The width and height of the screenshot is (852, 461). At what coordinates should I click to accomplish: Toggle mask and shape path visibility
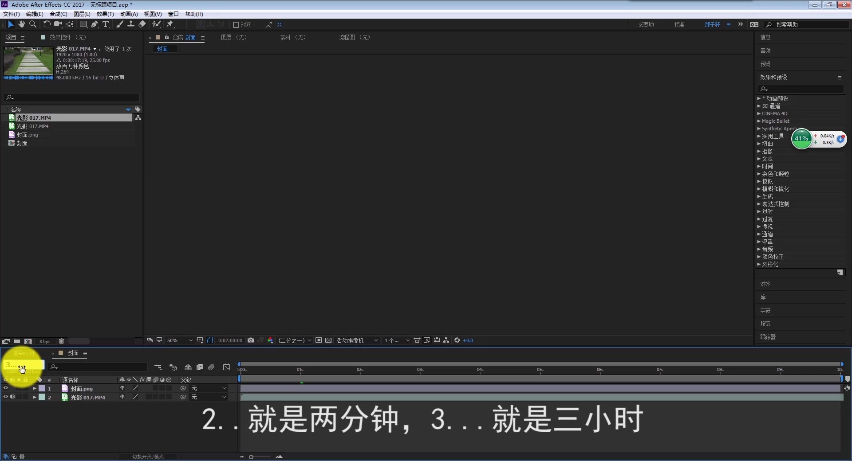(x=210, y=340)
